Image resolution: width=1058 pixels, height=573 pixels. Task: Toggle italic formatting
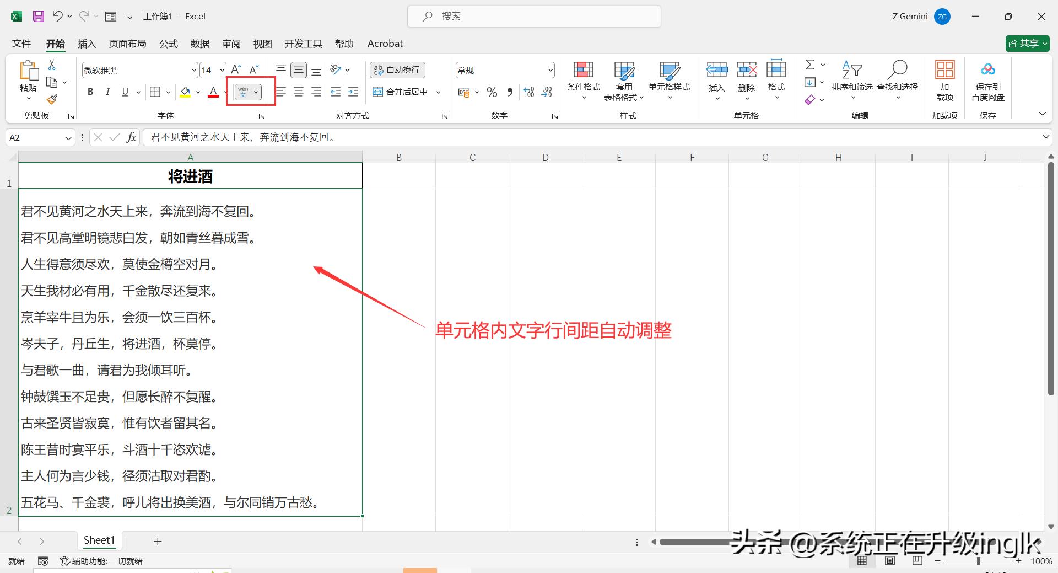(108, 92)
